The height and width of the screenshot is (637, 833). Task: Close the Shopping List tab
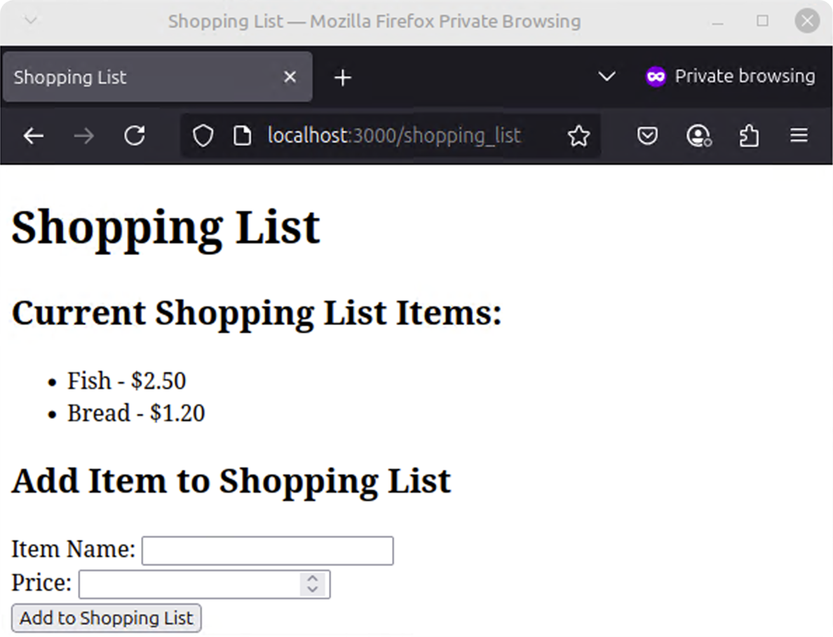(290, 77)
